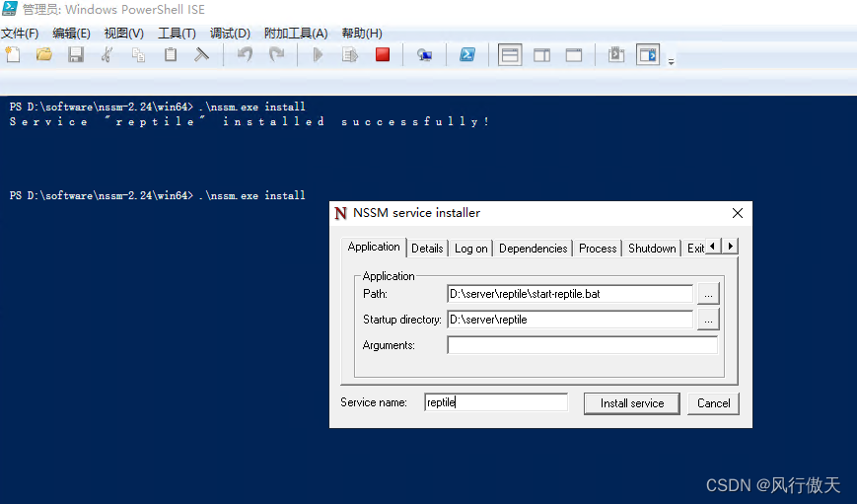Viewport: 857px width, 504px height.
Task: Click the Clear console pane icon
Action: click(x=202, y=54)
